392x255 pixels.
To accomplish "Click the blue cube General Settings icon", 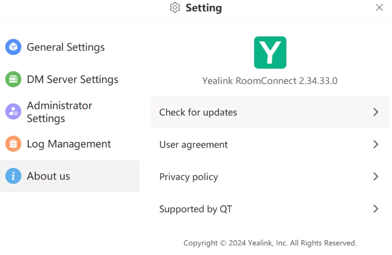I will point(13,47).
